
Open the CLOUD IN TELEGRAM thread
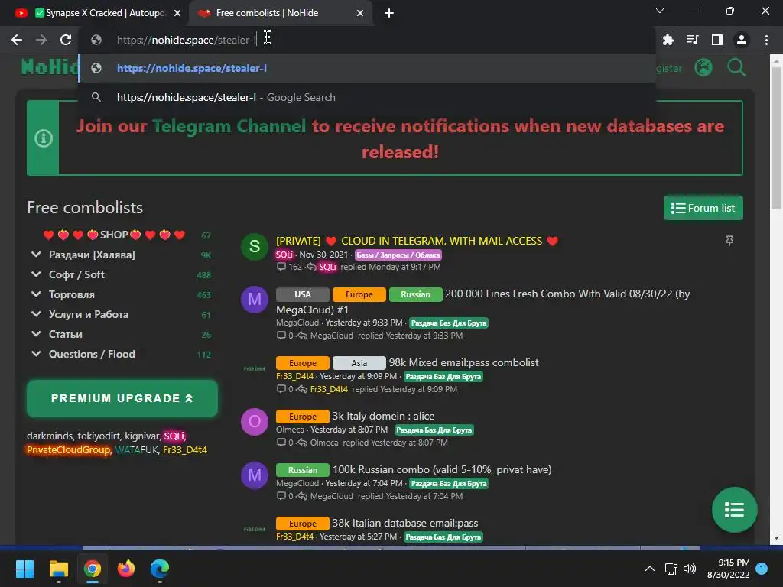417,241
